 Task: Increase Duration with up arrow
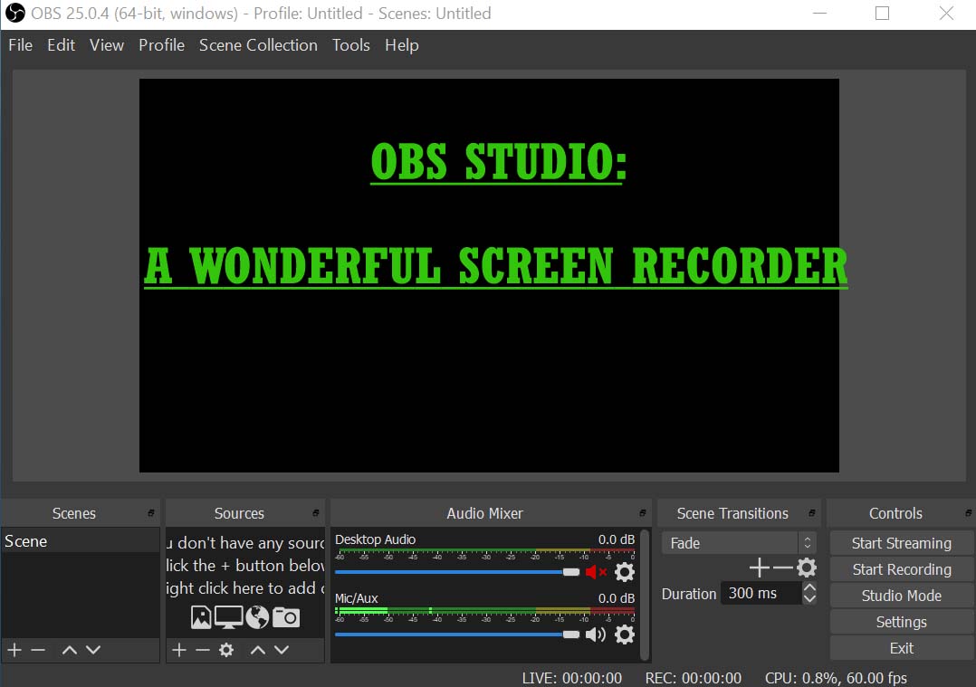(x=809, y=587)
